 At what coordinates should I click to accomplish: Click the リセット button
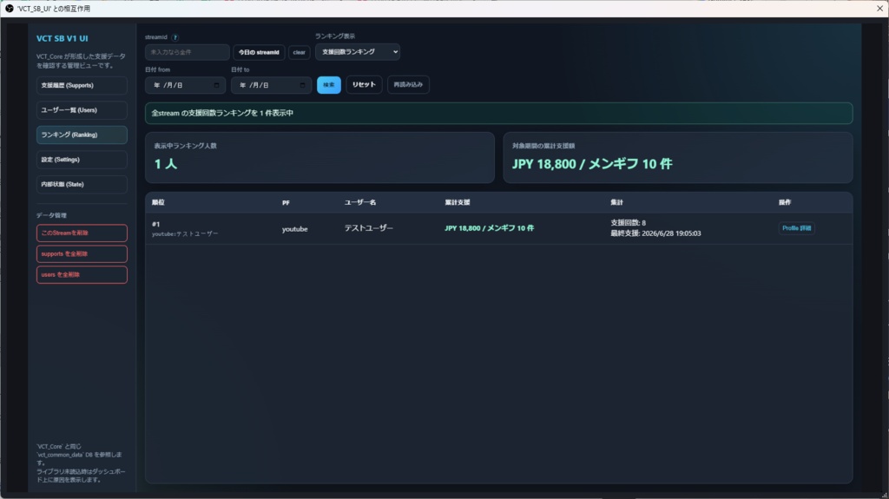tap(364, 85)
